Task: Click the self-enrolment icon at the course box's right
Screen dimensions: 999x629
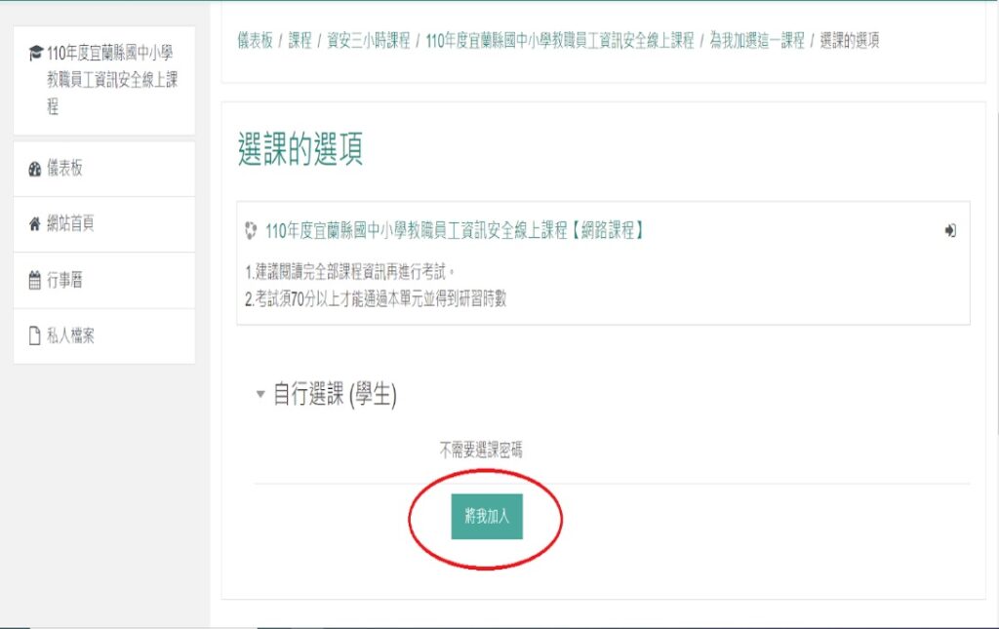Action: coord(950,230)
